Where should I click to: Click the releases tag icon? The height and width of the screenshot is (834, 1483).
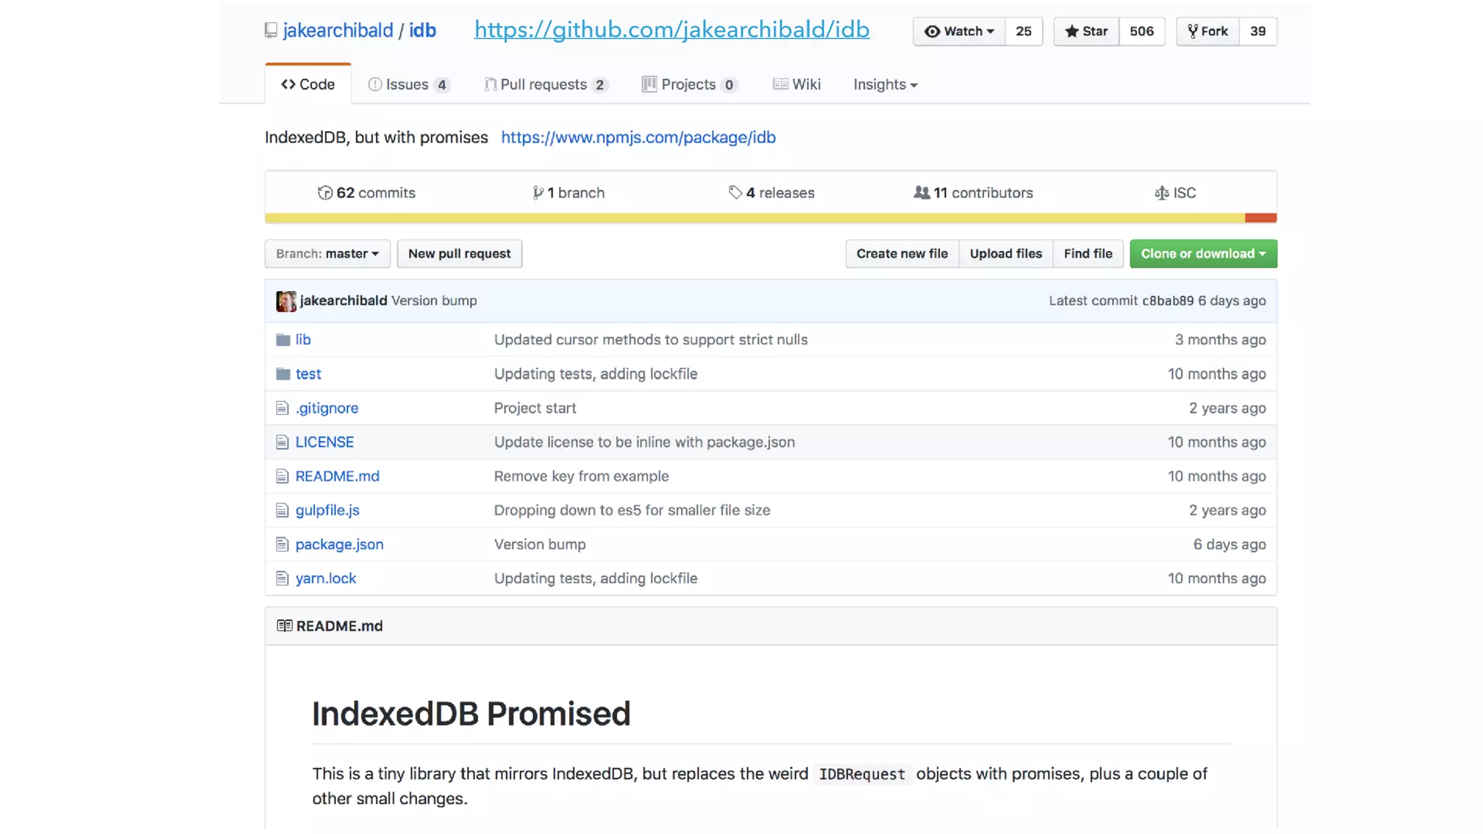click(x=735, y=193)
